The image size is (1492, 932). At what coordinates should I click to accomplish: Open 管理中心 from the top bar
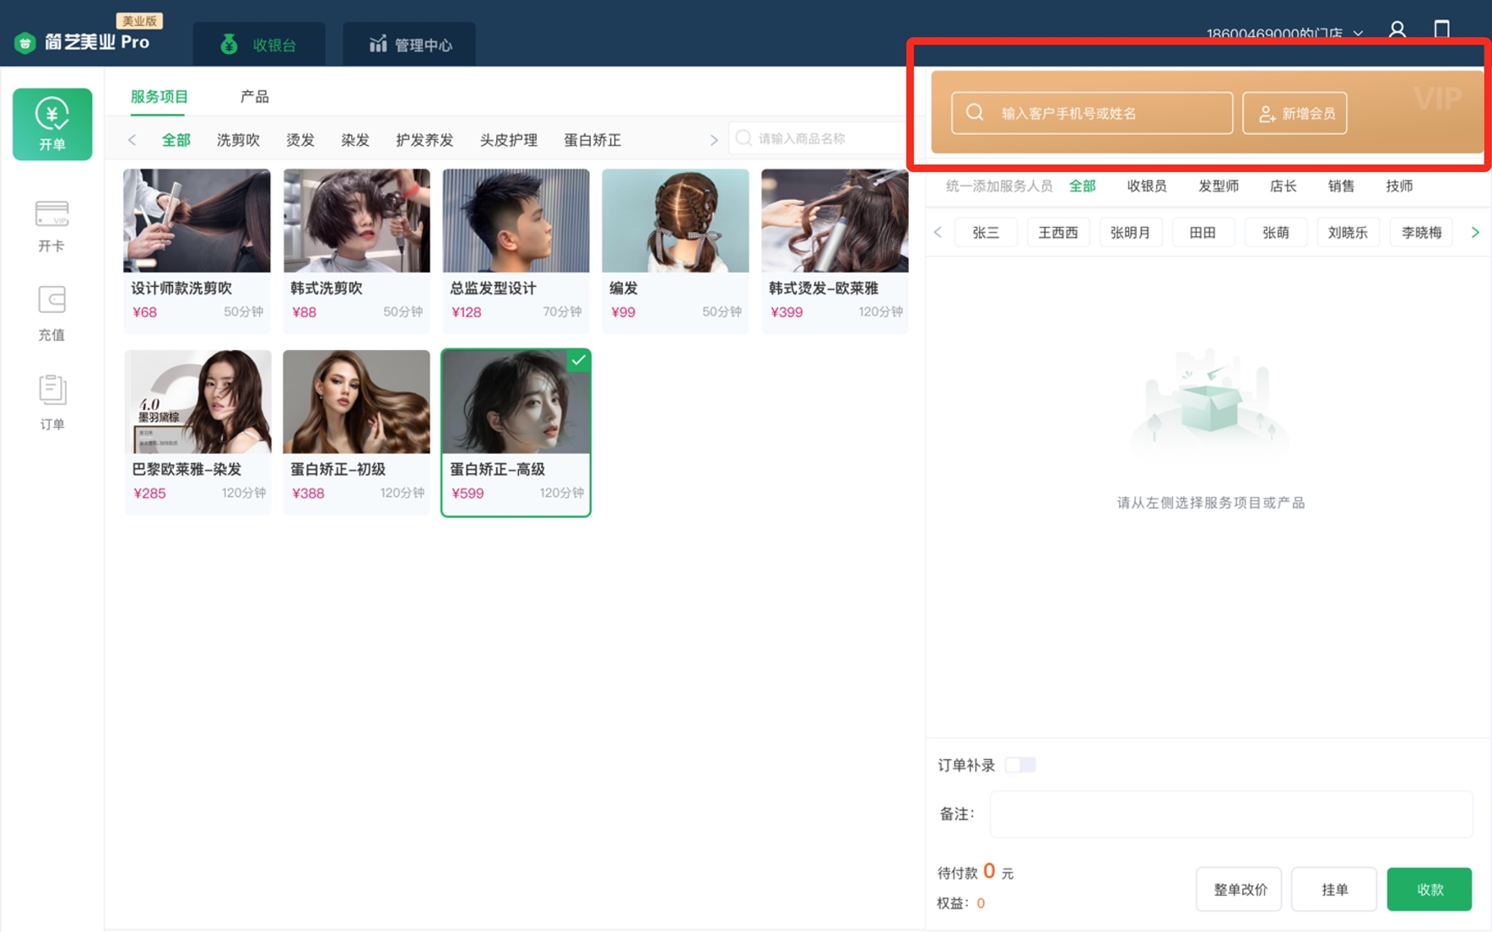pyautogui.click(x=409, y=44)
